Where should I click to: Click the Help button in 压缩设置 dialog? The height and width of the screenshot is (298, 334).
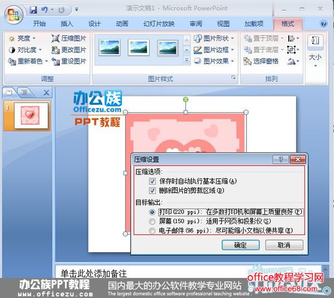[x=281, y=159]
